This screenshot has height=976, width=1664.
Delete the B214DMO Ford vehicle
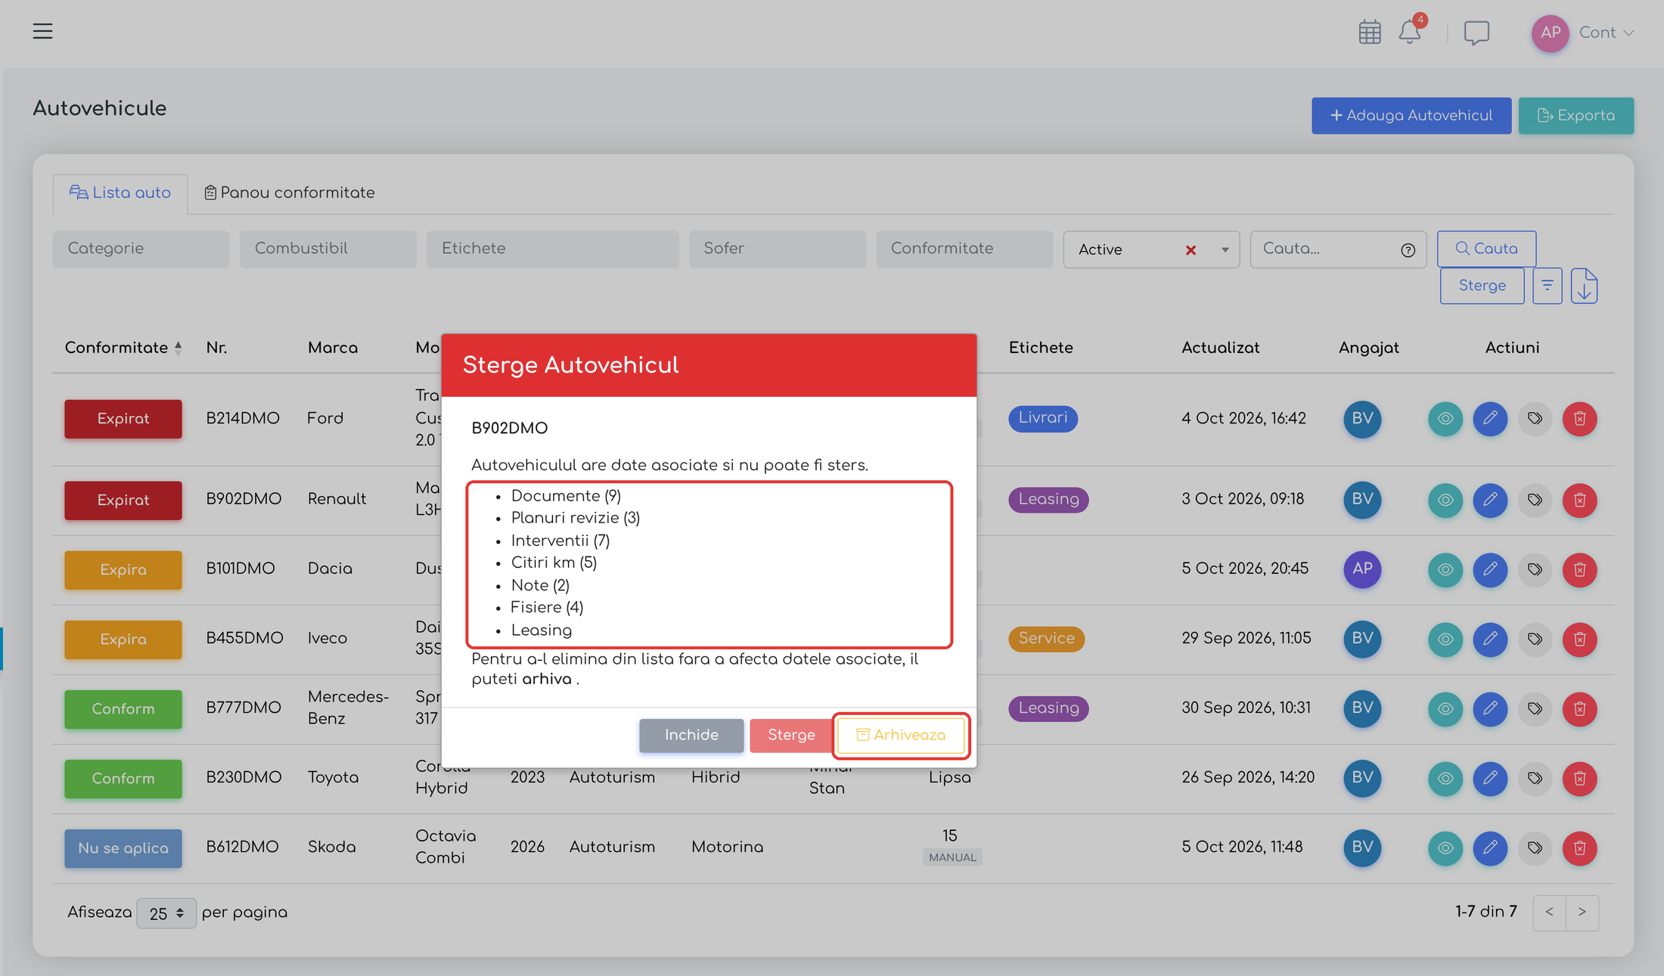point(1580,419)
